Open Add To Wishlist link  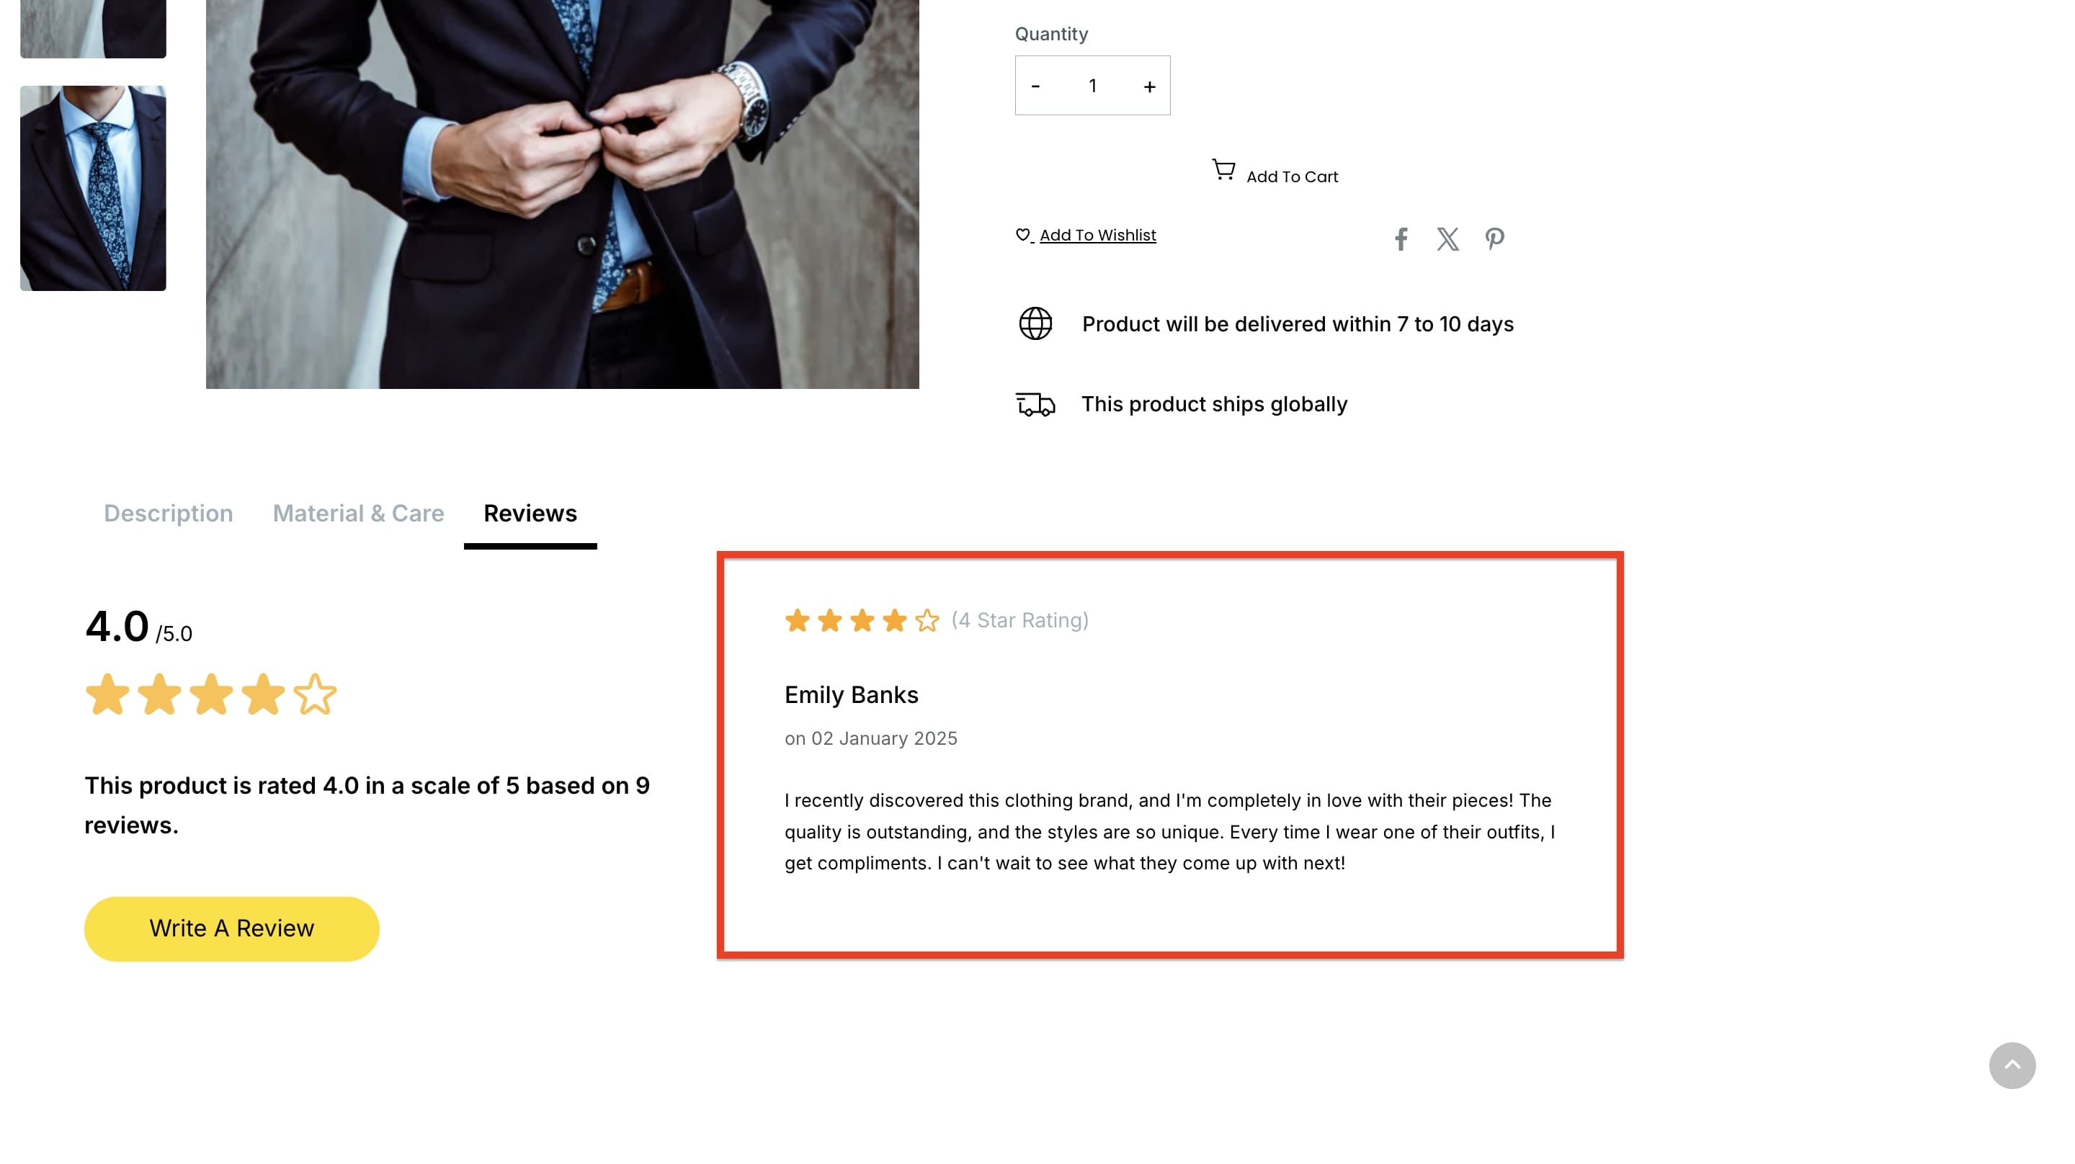[1097, 234]
